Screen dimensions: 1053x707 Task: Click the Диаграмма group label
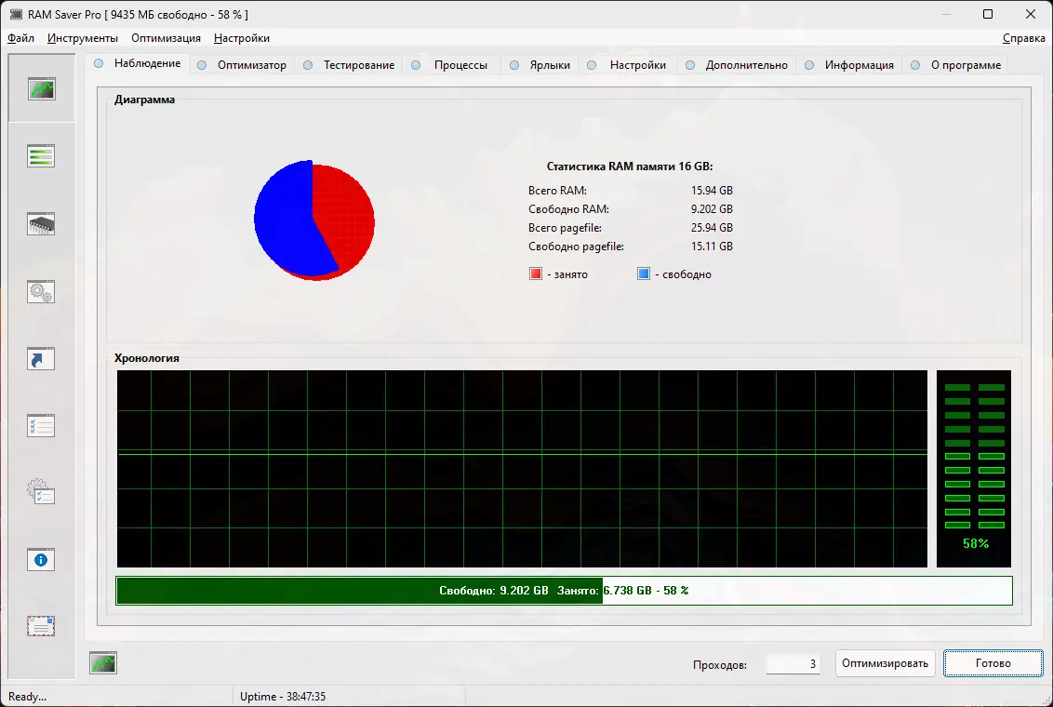(x=144, y=100)
